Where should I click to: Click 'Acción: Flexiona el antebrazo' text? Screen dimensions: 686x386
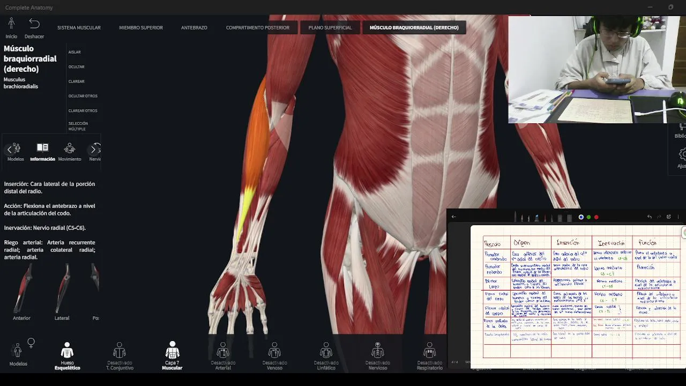click(x=49, y=210)
